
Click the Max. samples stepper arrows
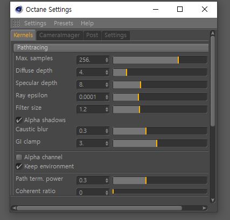(107, 60)
